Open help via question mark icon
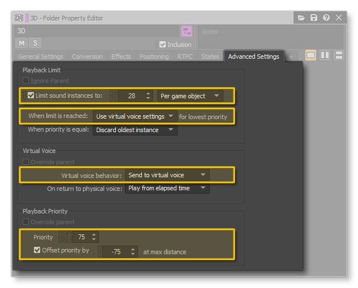Viewport: 358px width, 288px height. tap(326, 18)
